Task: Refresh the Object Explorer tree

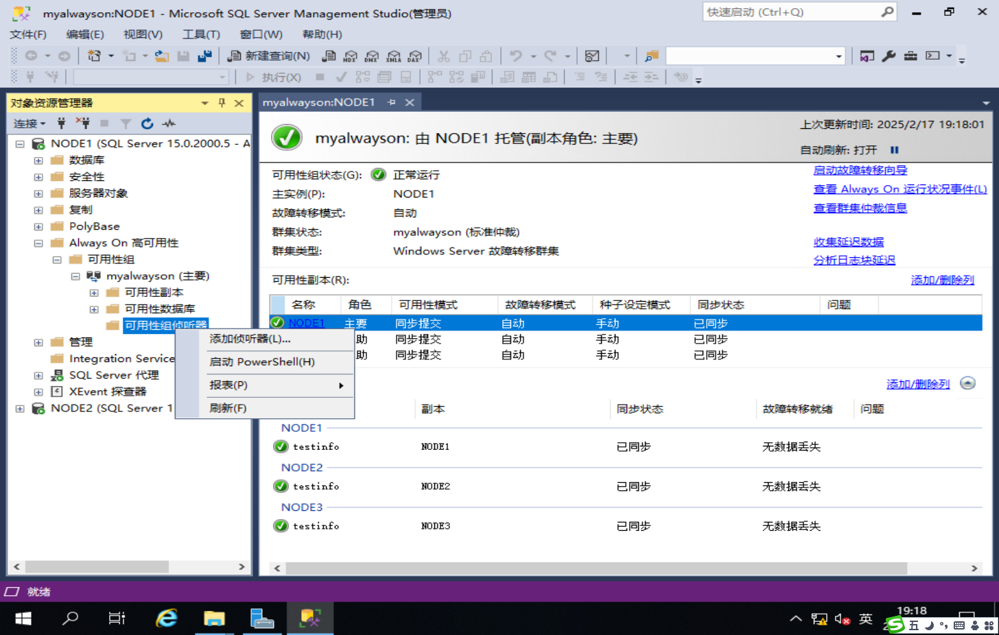Action: pyautogui.click(x=147, y=123)
